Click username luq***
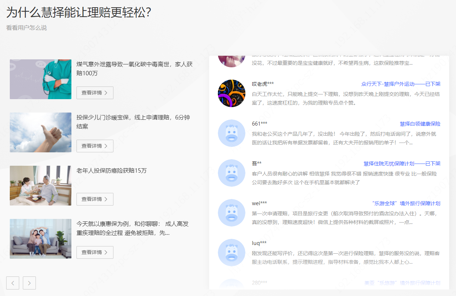 click(x=259, y=243)
